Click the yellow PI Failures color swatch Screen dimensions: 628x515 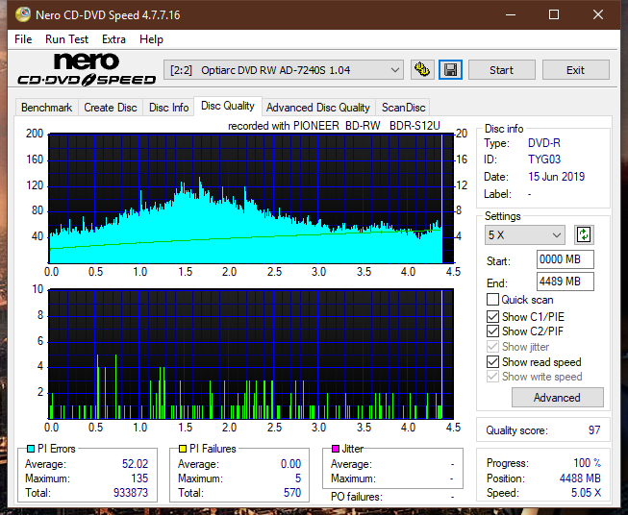click(183, 449)
